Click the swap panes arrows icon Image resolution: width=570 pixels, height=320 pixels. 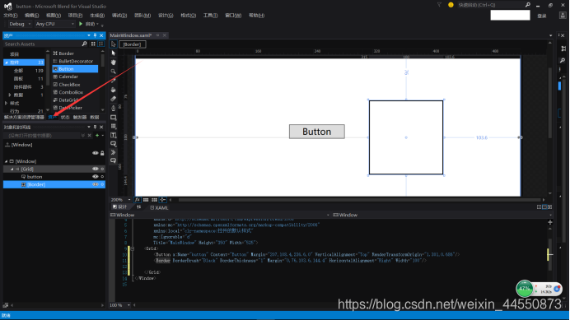[138, 207]
